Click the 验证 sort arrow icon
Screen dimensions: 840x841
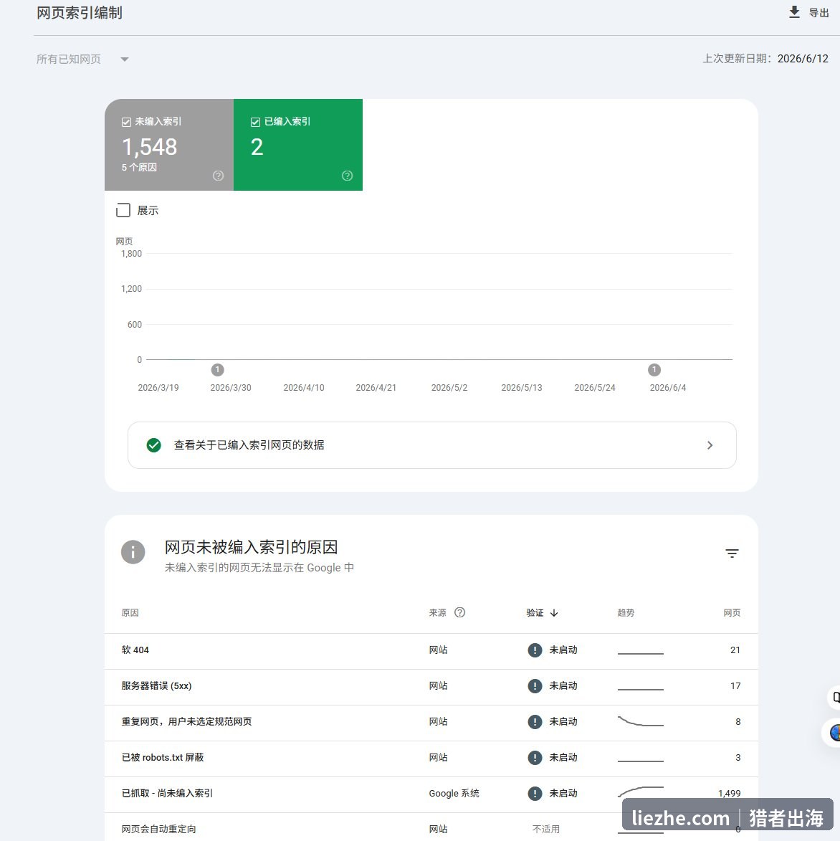tap(554, 613)
